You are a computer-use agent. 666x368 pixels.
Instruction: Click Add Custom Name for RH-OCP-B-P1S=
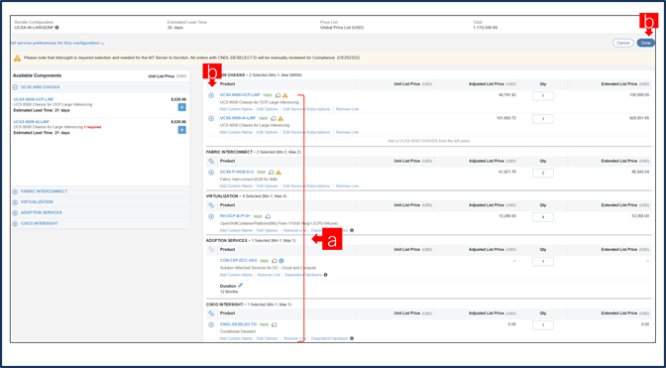coord(236,230)
